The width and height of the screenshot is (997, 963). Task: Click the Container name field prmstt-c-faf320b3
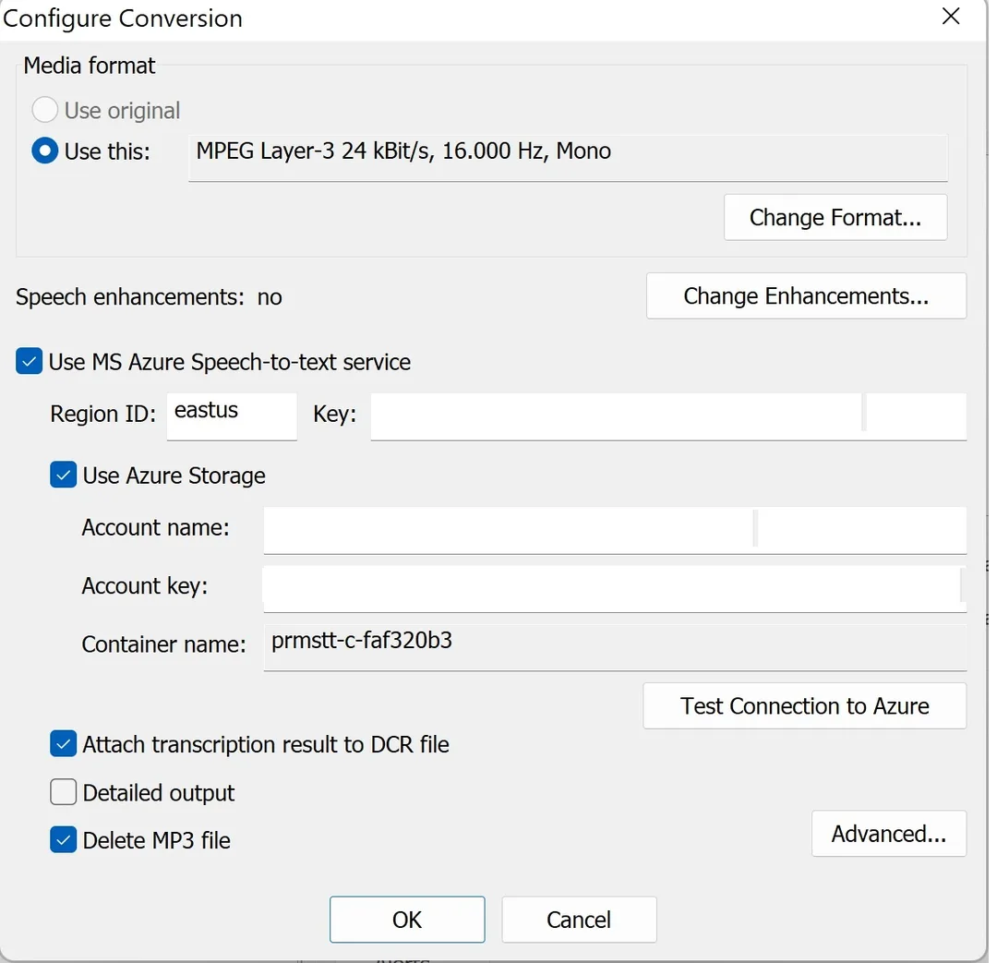click(615, 647)
